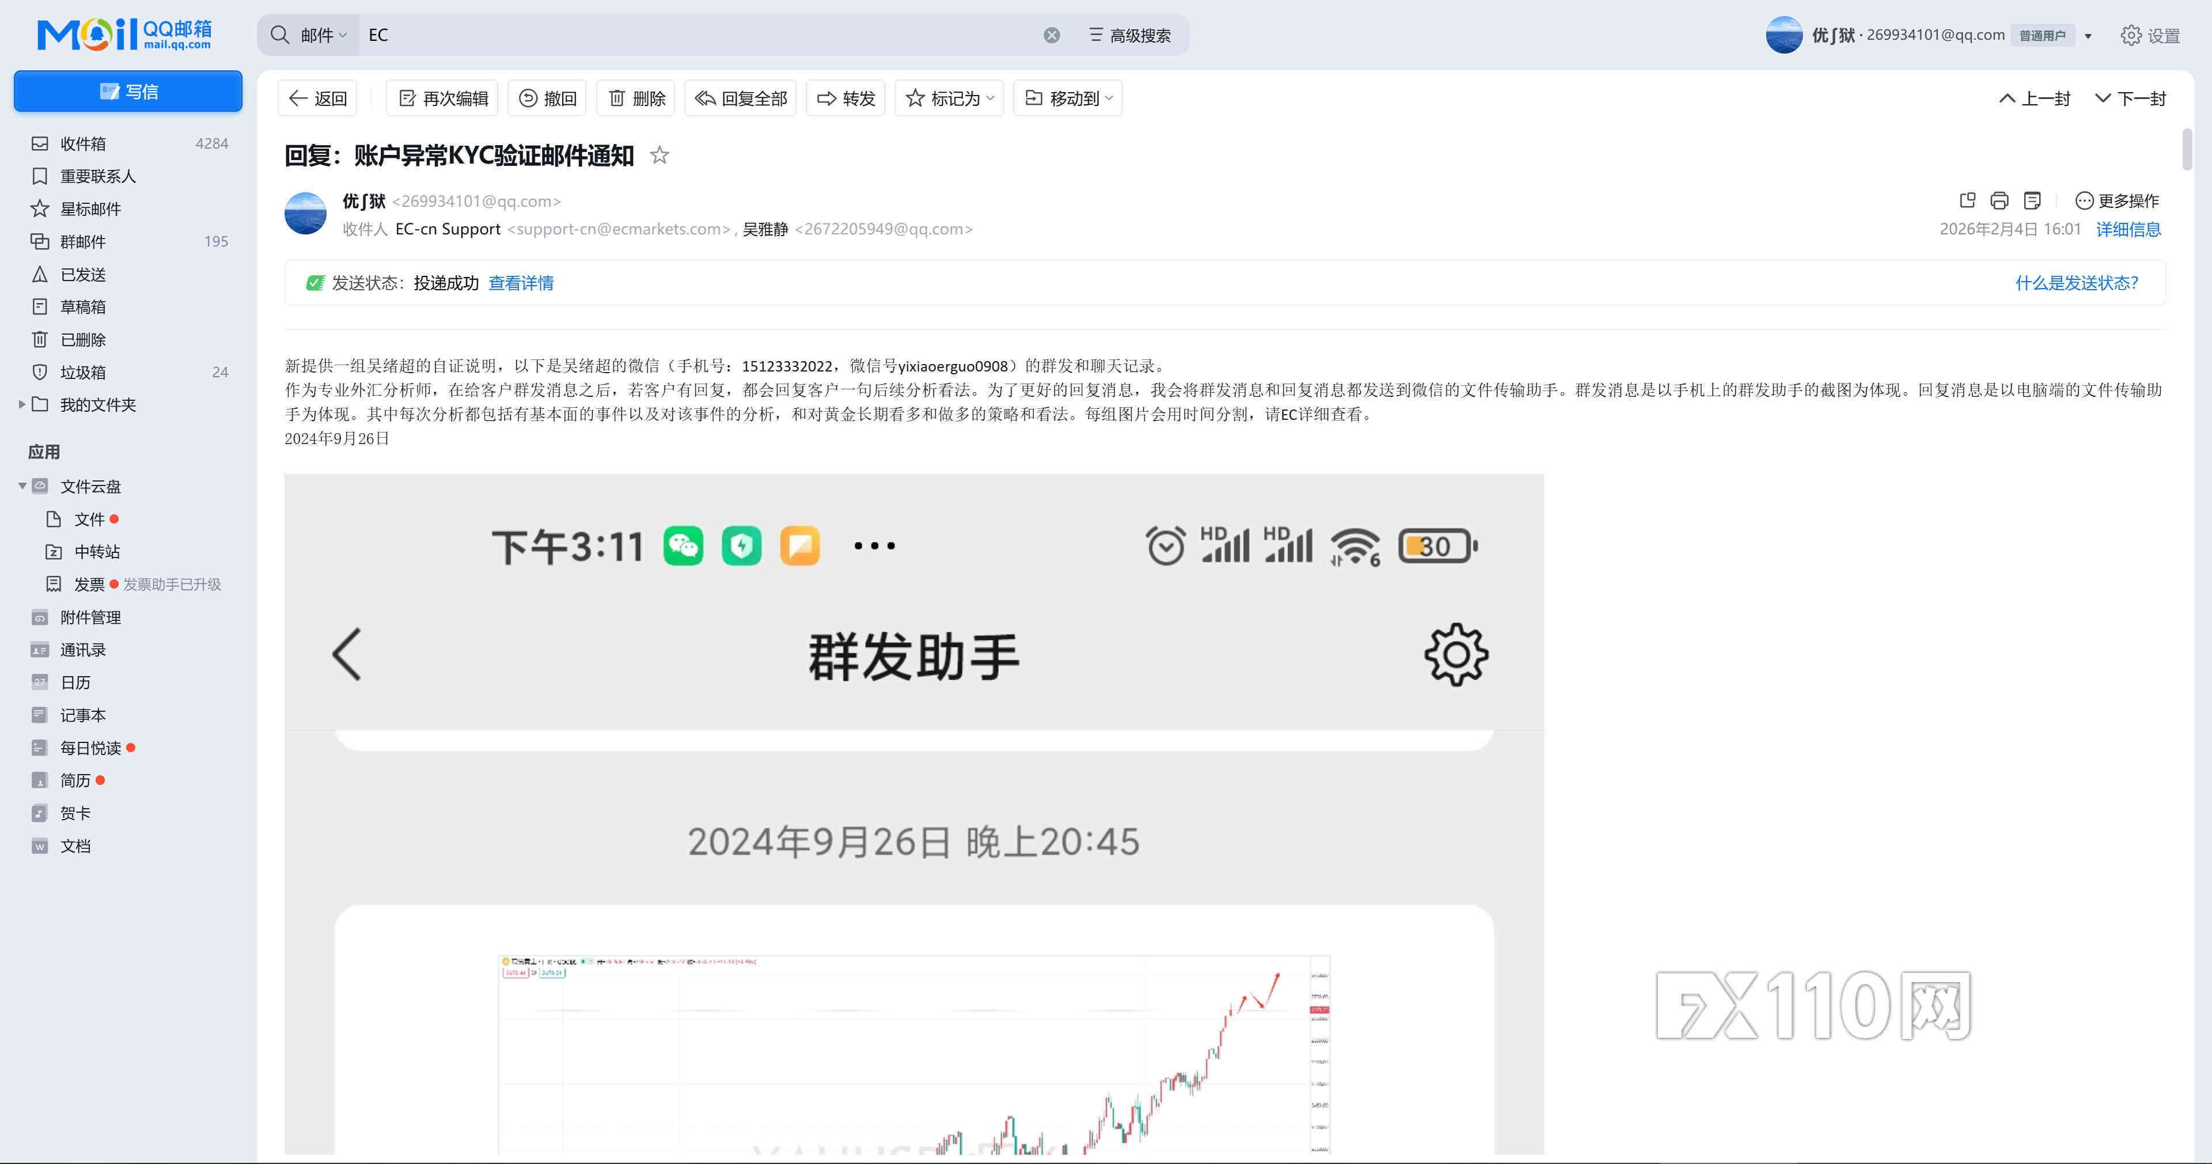Open 高级搜索 advanced search
2212x1164 pixels.
1130,35
